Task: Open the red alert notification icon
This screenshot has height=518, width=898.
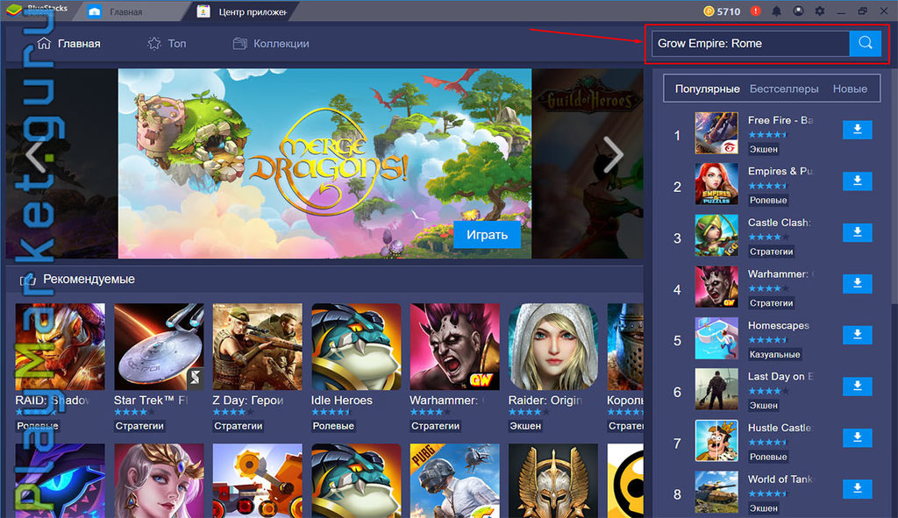Action: 755,11
